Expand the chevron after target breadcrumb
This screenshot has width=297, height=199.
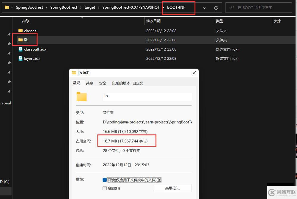pos(99,7)
